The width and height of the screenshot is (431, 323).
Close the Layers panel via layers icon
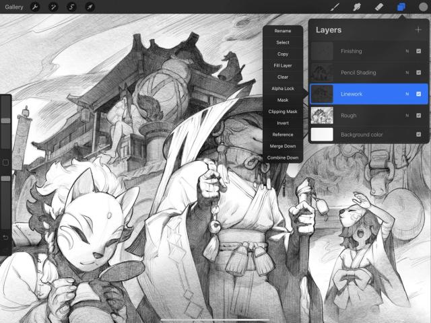401,7
